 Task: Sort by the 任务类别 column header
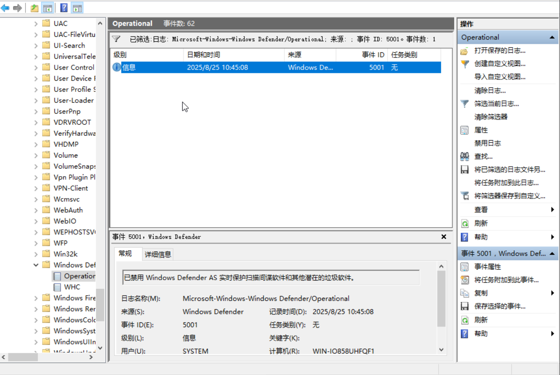coord(414,55)
